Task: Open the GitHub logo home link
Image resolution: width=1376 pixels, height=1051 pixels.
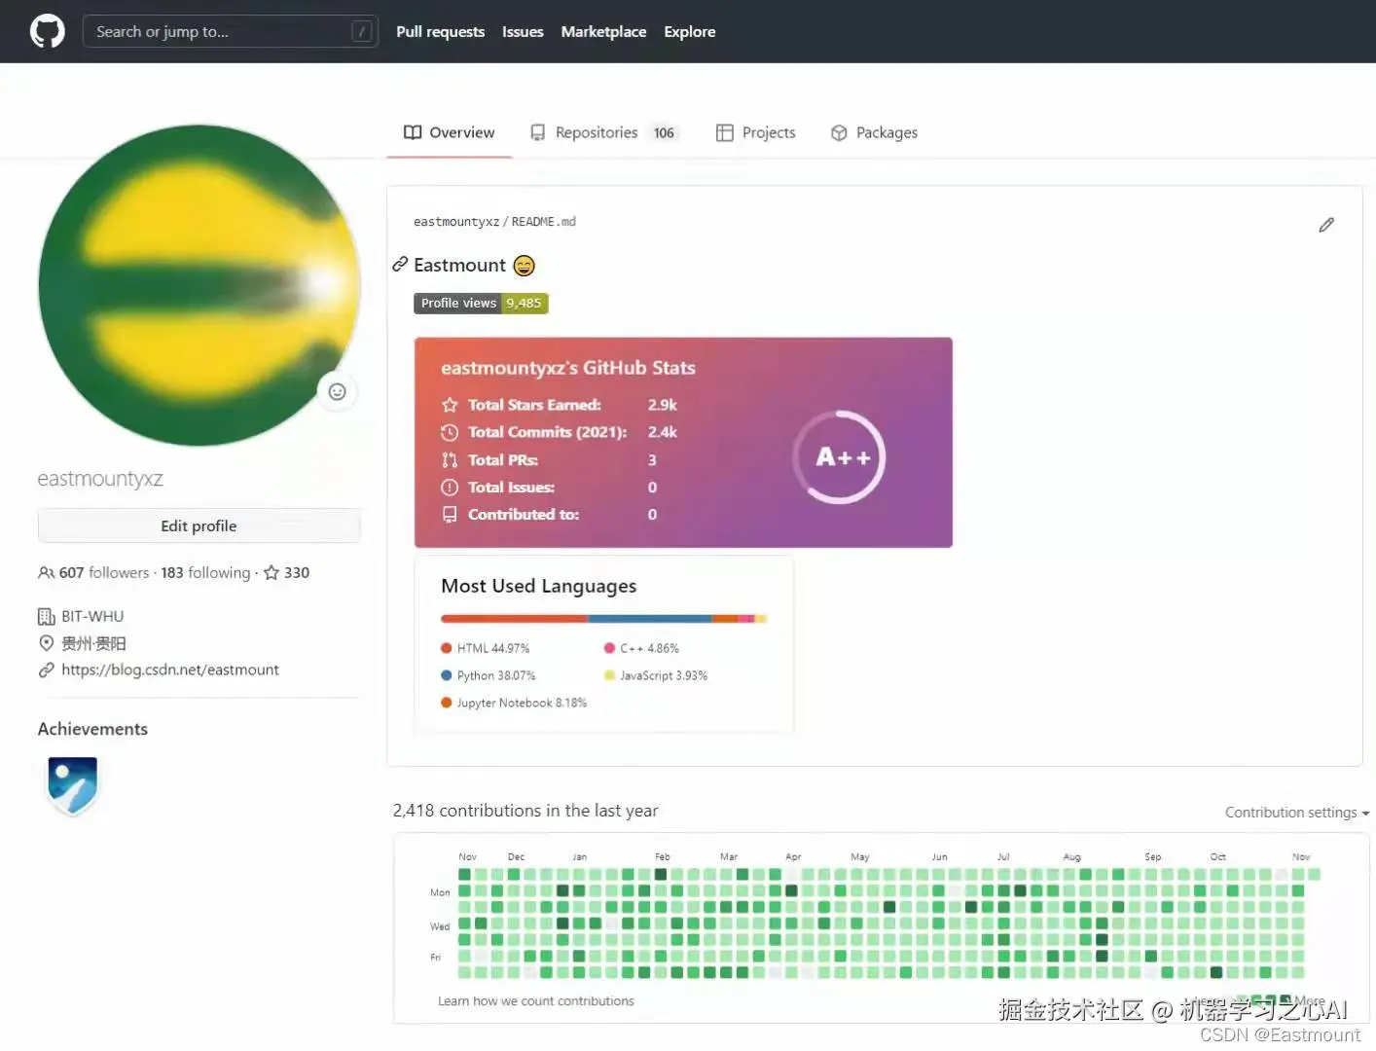Action: [47, 31]
